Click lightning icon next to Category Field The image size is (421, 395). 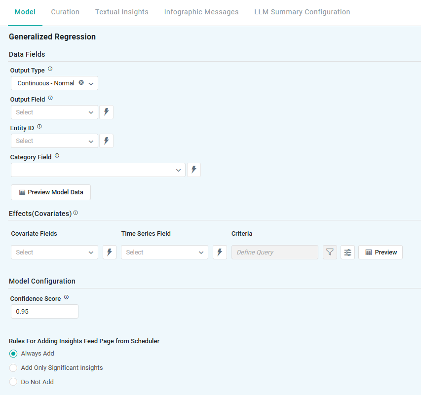(193, 170)
